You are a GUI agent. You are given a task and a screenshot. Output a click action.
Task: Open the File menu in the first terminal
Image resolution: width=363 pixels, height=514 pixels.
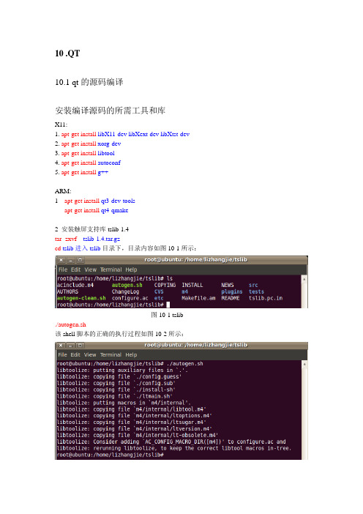(x=63, y=269)
